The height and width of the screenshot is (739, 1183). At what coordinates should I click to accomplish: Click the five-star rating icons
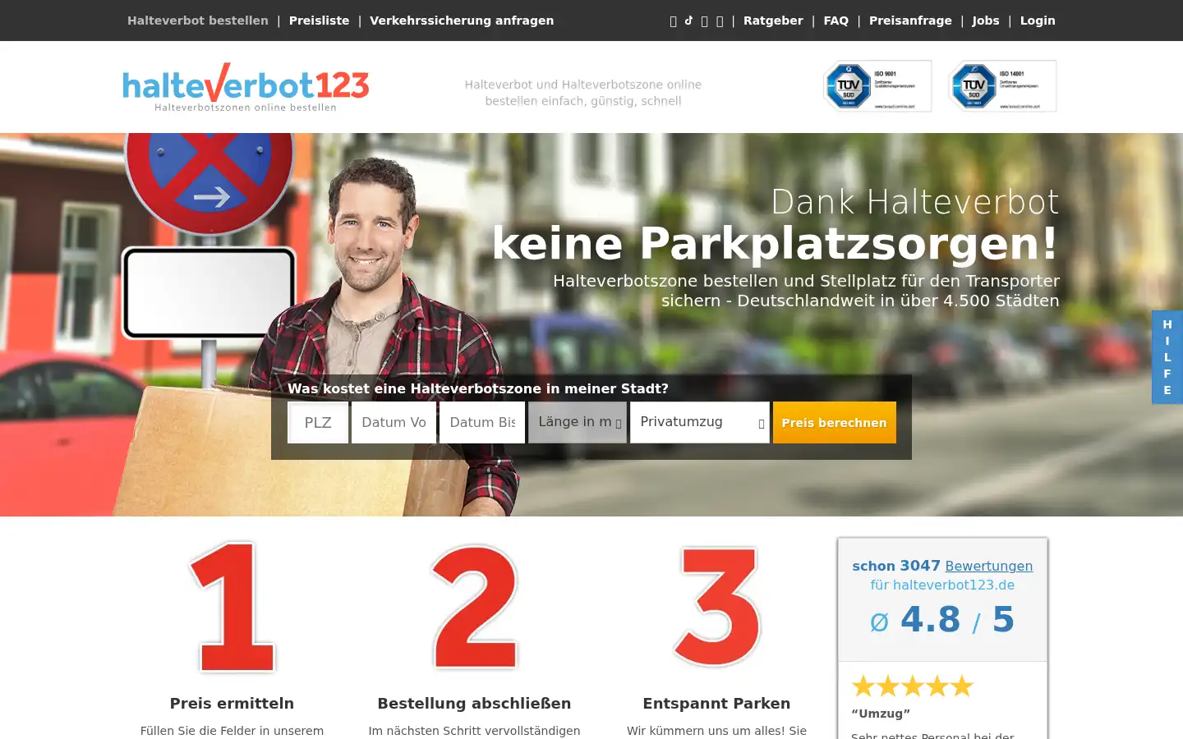coord(913,686)
